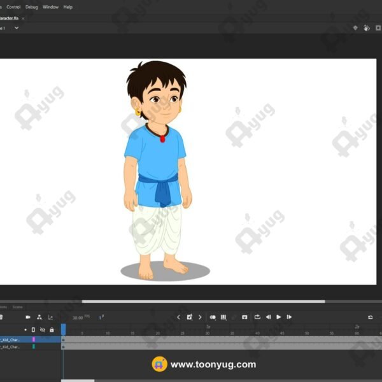Switch to the Scene tab above timeline
Image resolution: width=382 pixels, height=382 pixels.
pyautogui.click(x=18, y=307)
